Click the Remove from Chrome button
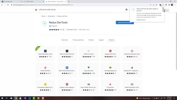Screen dimensions: 177x100 (125, 22)
